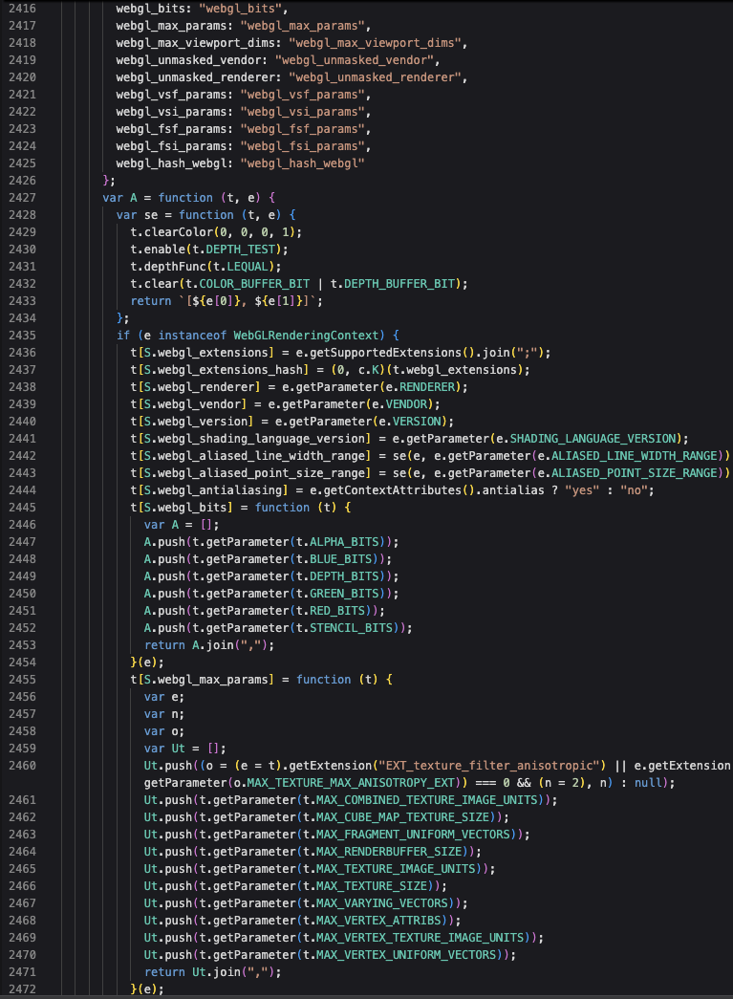Click the null keyword on line 2460
This screenshot has height=999, width=733.
pyautogui.click(x=648, y=782)
